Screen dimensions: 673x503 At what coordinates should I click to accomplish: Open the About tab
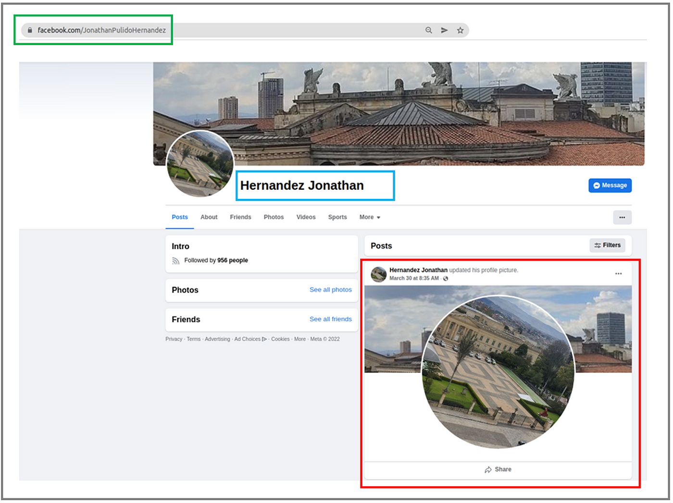(209, 217)
